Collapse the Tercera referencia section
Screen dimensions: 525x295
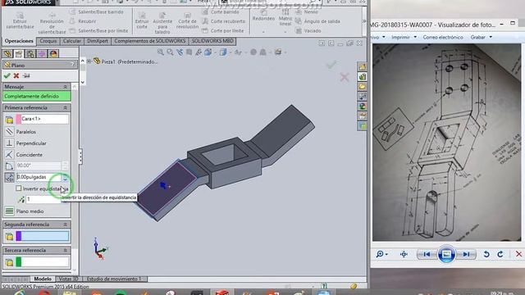(65, 250)
